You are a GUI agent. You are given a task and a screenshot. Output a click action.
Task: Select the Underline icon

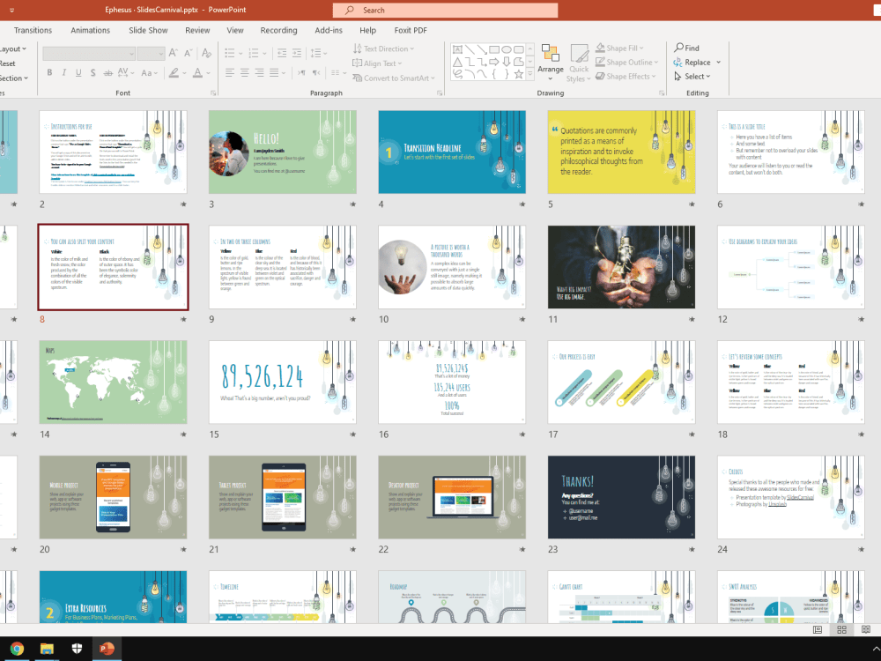(x=78, y=71)
